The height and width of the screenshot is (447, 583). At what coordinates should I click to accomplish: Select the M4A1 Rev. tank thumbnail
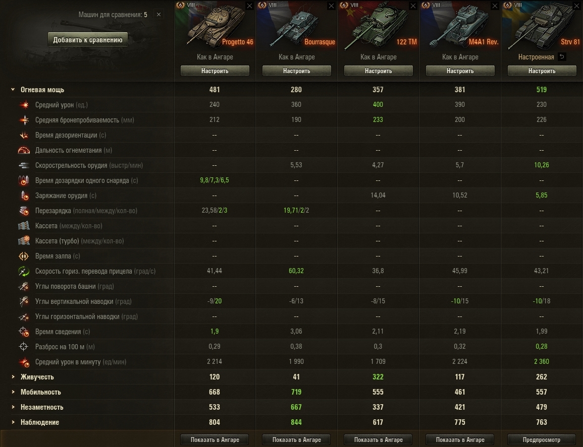tap(460, 26)
